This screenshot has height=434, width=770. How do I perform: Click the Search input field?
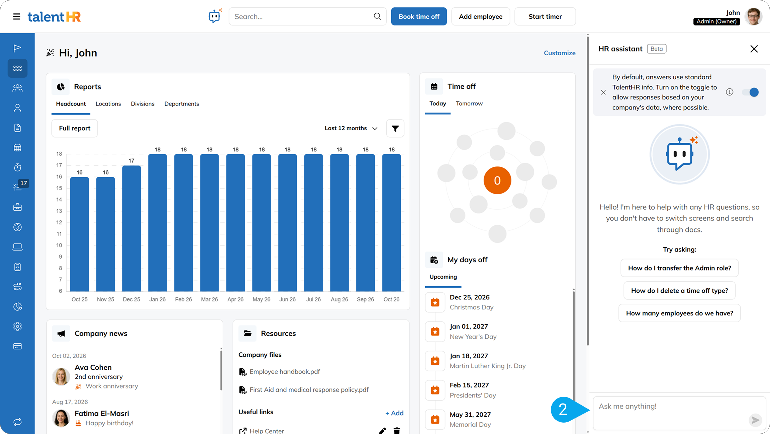(x=307, y=16)
